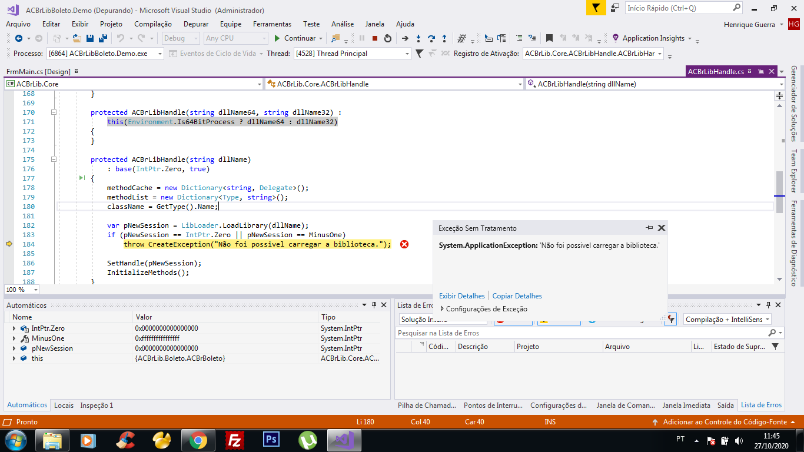Screen dimensions: 804x452
Task: Open the Arquivo menu
Action: [18, 24]
